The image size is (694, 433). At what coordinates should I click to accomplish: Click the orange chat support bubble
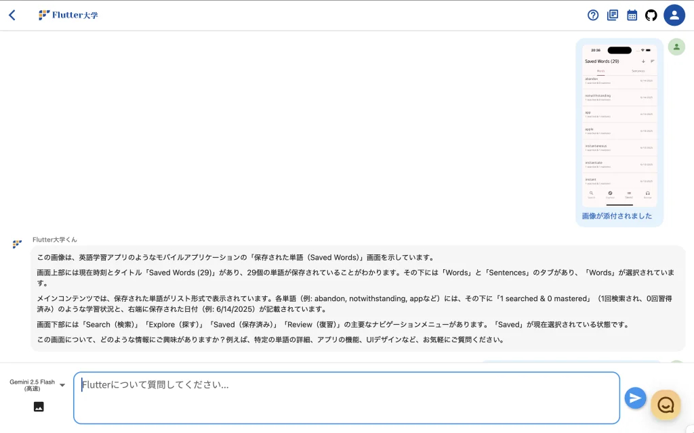(666, 405)
